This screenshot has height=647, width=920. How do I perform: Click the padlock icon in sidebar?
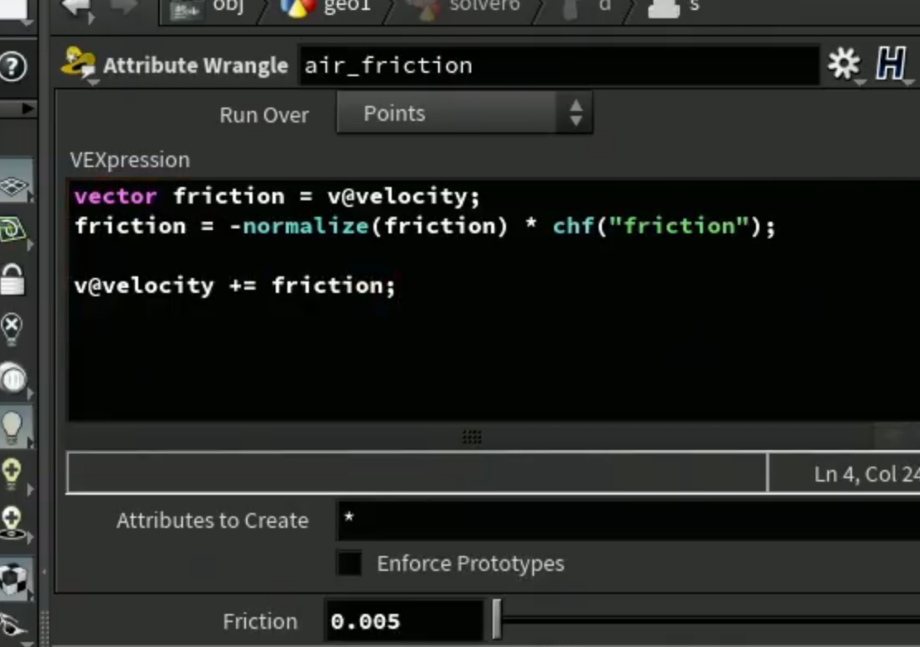click(12, 279)
